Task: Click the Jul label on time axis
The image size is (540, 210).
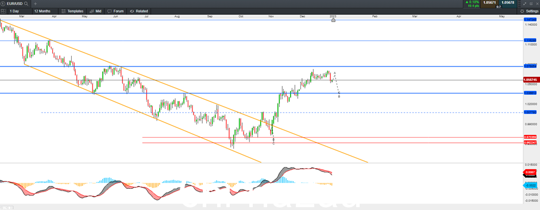Action: point(146,16)
